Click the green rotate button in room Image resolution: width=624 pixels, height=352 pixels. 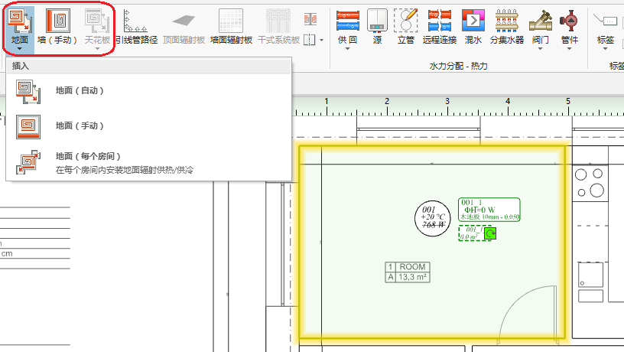tap(490, 233)
